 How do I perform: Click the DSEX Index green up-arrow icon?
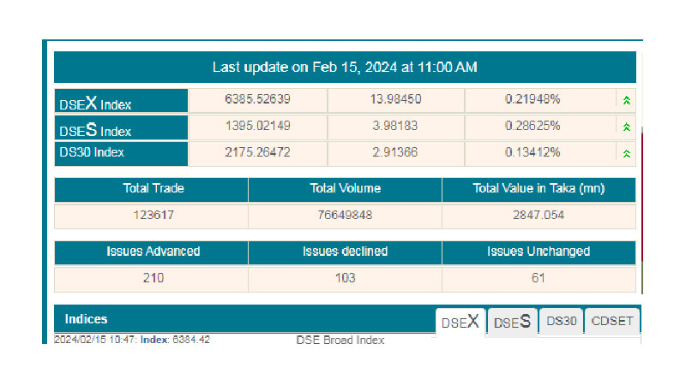click(627, 100)
